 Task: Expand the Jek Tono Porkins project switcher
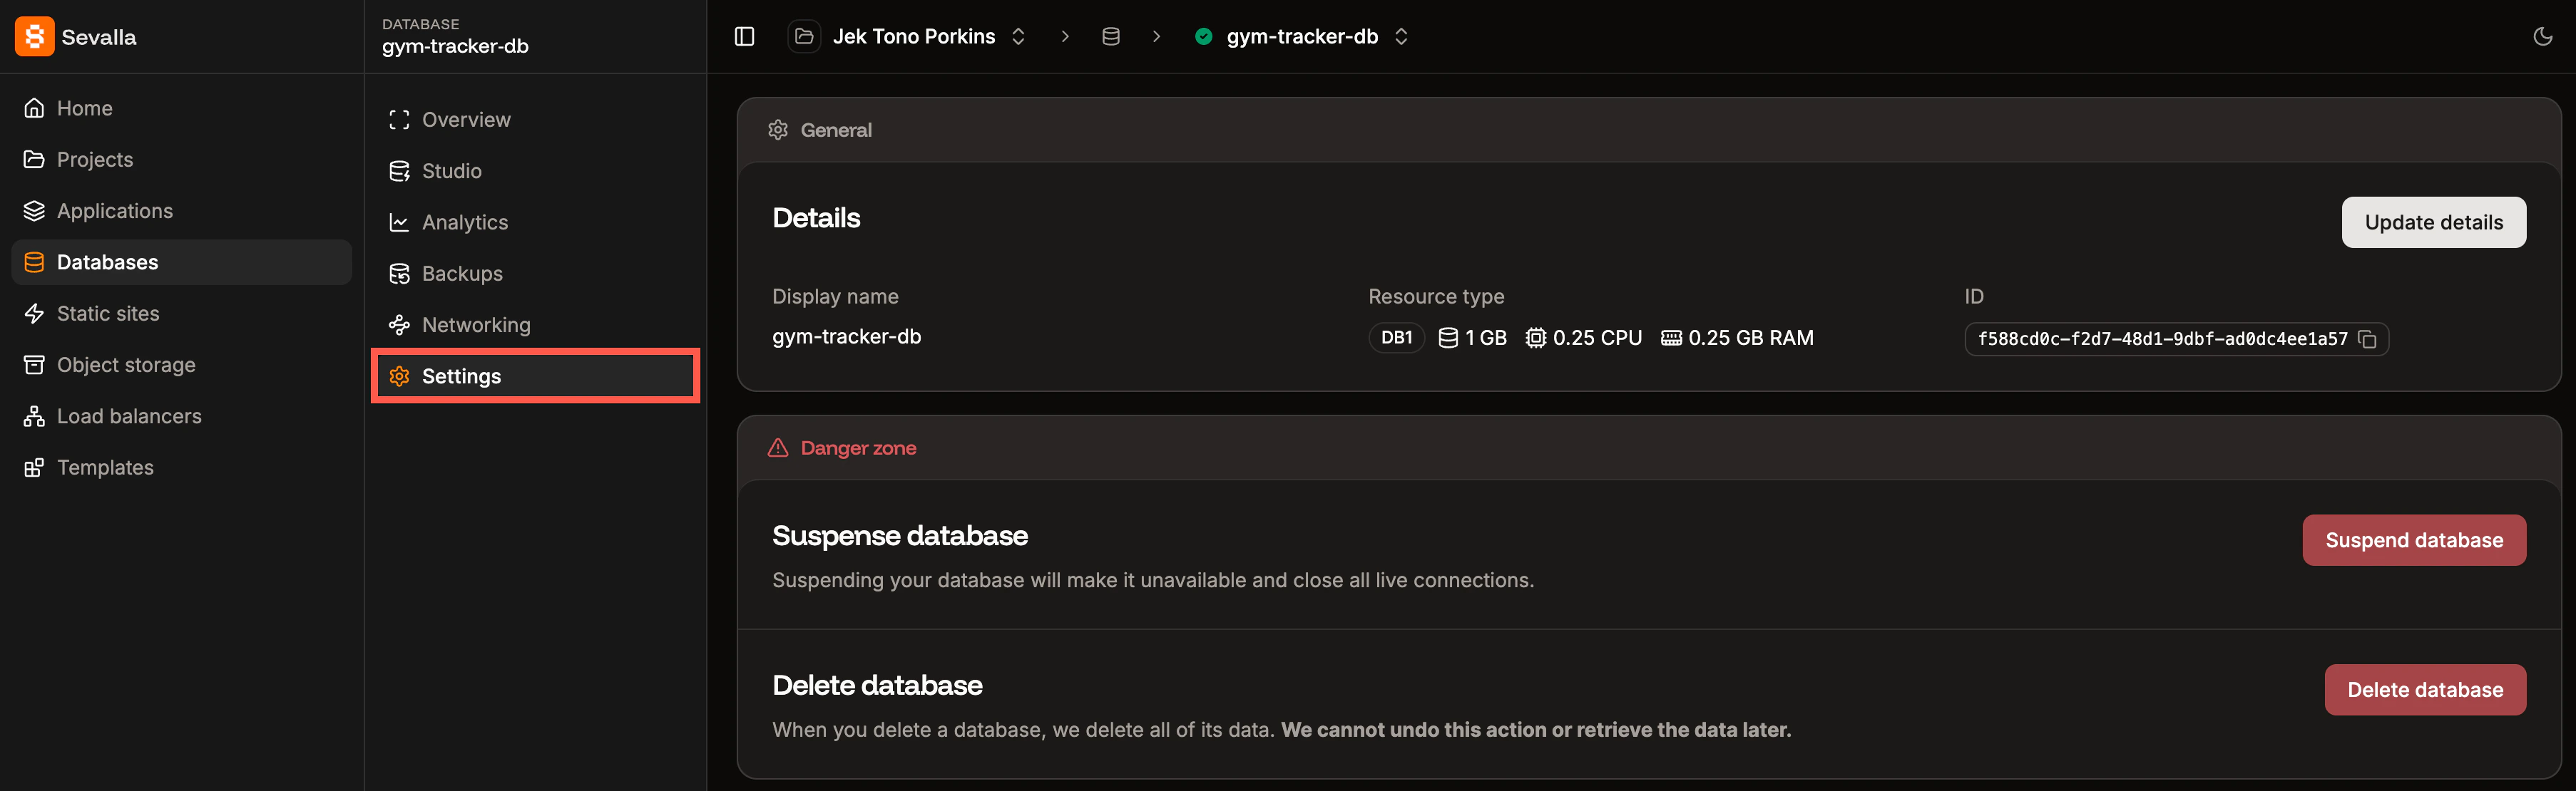click(x=1018, y=37)
